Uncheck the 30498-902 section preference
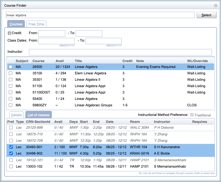Screen dimensions: 221x182 coord(11,153)
